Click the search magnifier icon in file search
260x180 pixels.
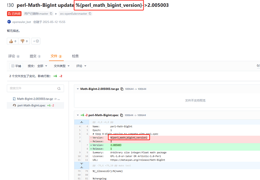click(x=59, y=88)
